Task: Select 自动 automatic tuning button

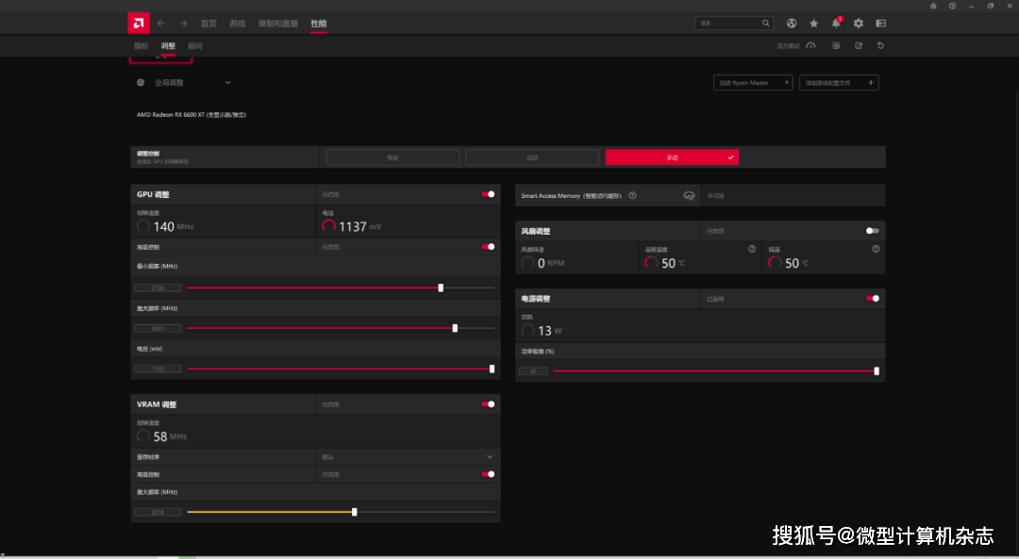Action: pyautogui.click(x=532, y=157)
